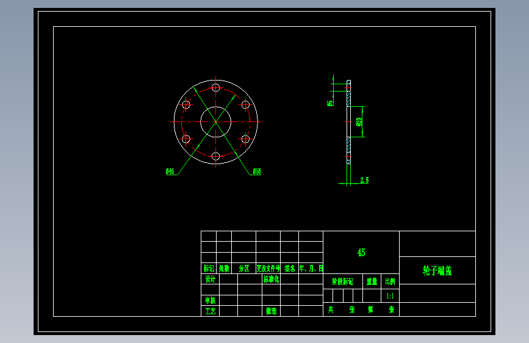The width and height of the screenshot is (529, 343).
Task: Click the 审核 row label
Action: (x=210, y=300)
